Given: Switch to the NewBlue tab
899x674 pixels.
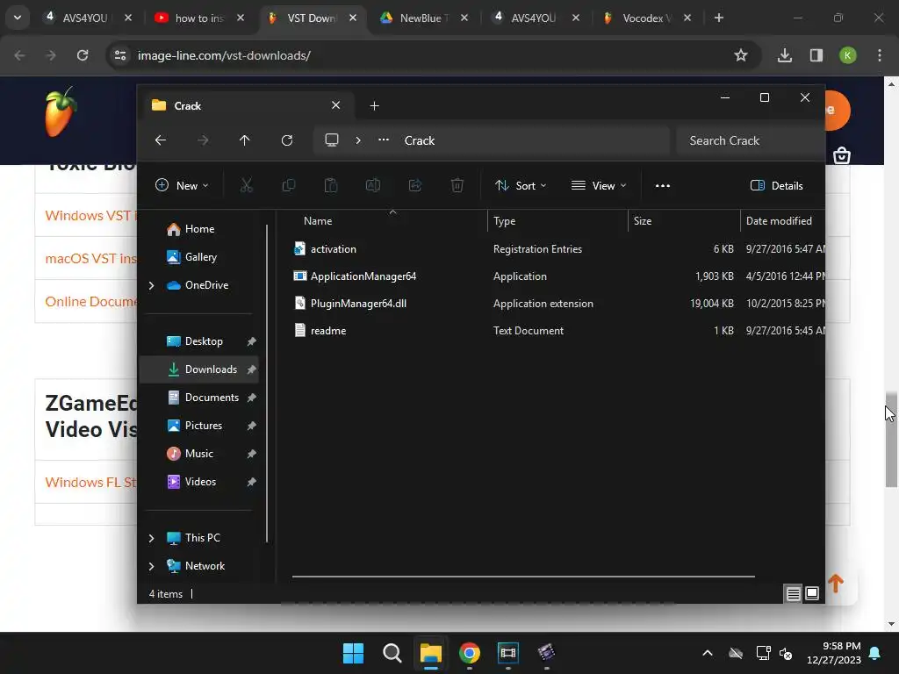Looking at the screenshot, I should point(424,18).
